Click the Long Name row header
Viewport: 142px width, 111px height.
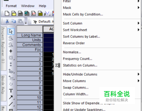(30, 35)
